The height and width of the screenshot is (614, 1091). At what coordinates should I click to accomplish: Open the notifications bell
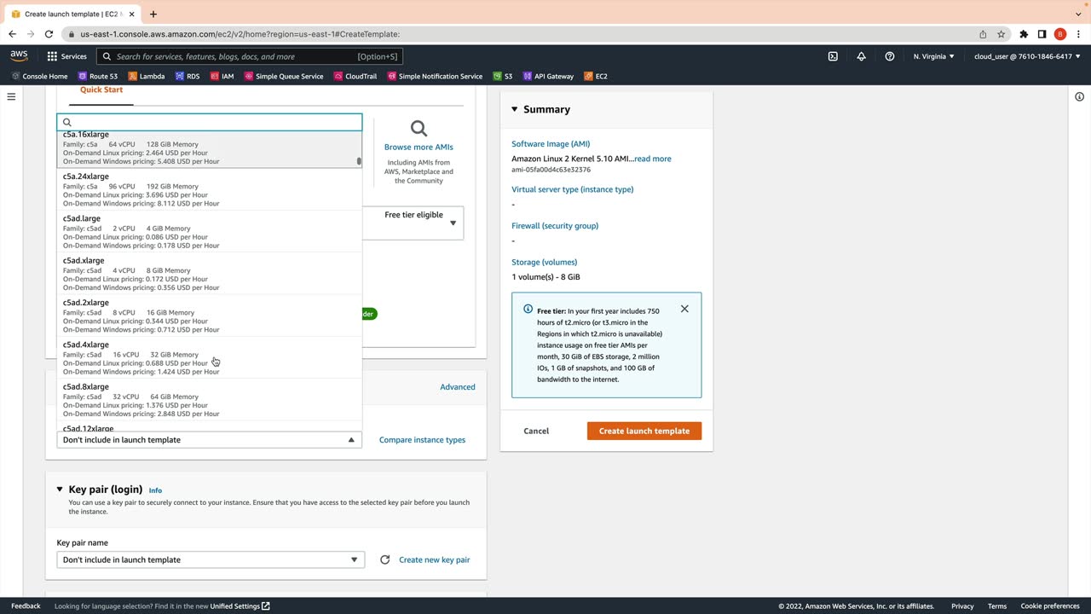pyautogui.click(x=861, y=56)
